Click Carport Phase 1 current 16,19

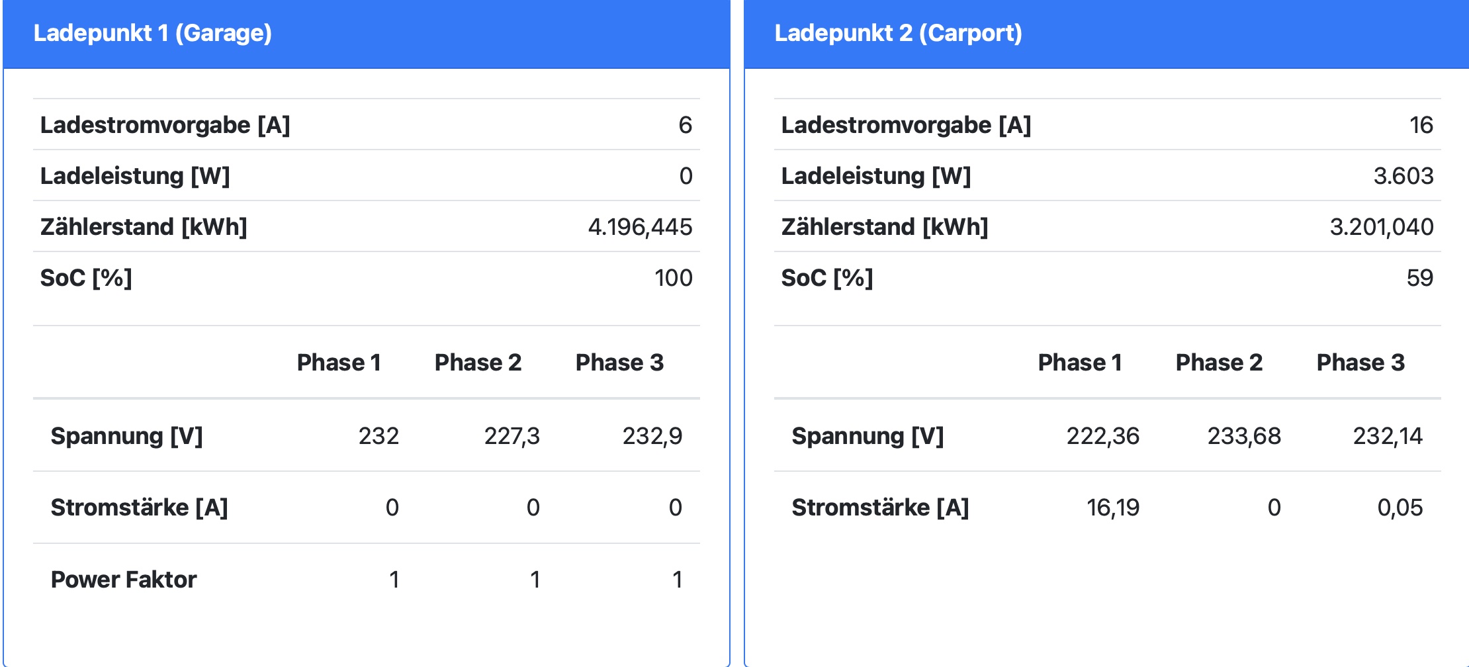click(1113, 508)
